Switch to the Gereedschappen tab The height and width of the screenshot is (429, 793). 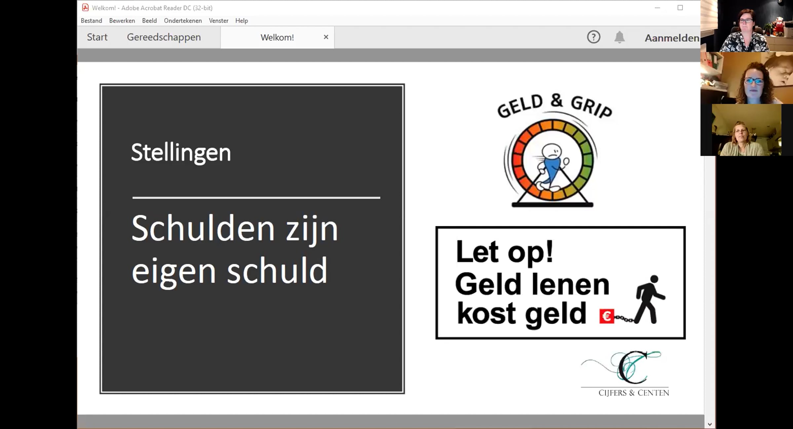164,37
